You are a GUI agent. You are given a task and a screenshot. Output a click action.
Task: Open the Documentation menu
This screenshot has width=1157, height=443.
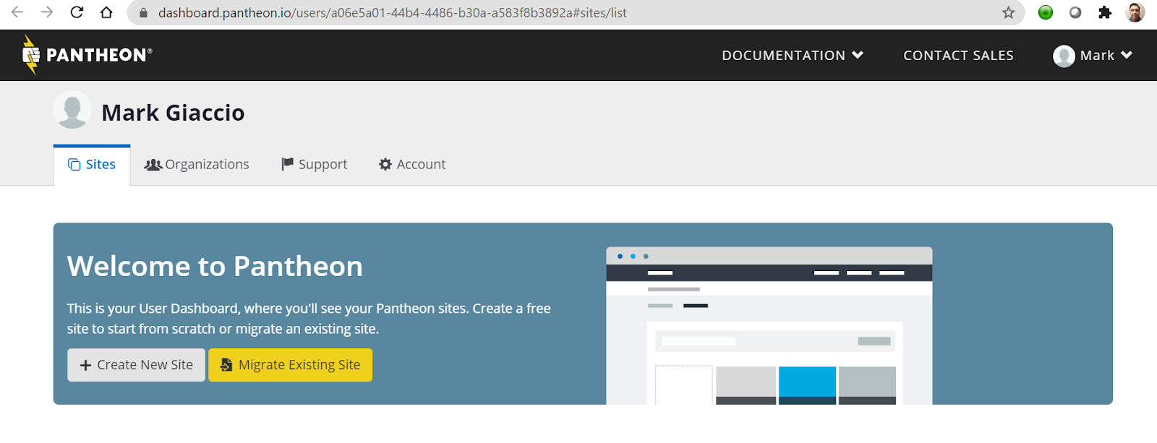(x=793, y=56)
